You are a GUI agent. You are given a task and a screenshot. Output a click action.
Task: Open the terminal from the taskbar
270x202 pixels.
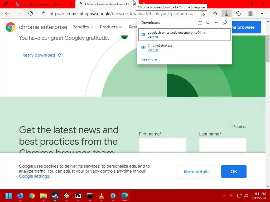[x=90, y=196]
